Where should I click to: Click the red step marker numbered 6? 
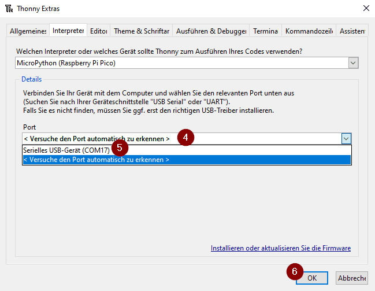295,271
